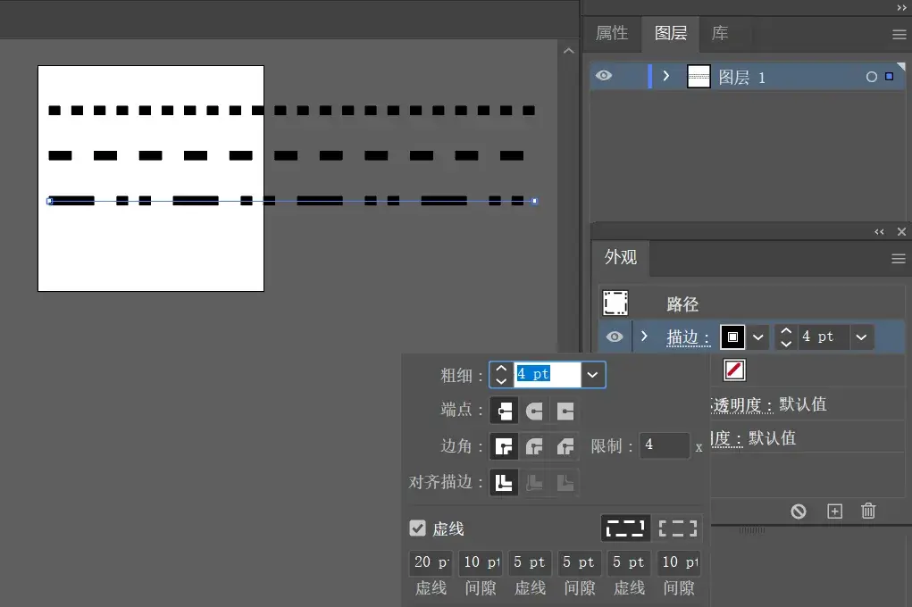912x607 pixels.
Task: Edit the first gap 10 pt field
Action: 480,562
